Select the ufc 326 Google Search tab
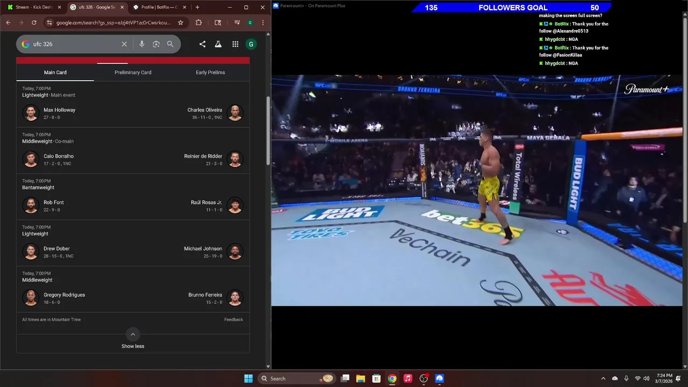 97,8
